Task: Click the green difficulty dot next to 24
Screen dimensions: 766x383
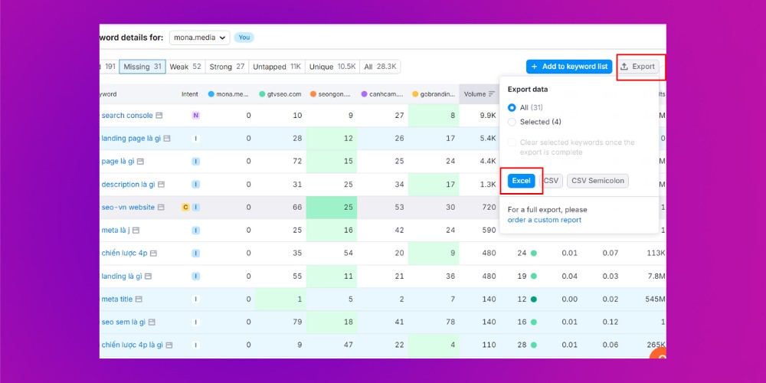Action: click(x=534, y=253)
